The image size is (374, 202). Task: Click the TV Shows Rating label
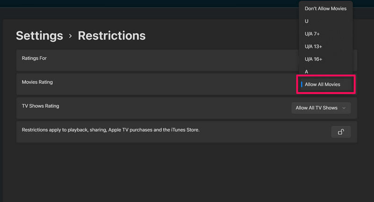point(41,106)
